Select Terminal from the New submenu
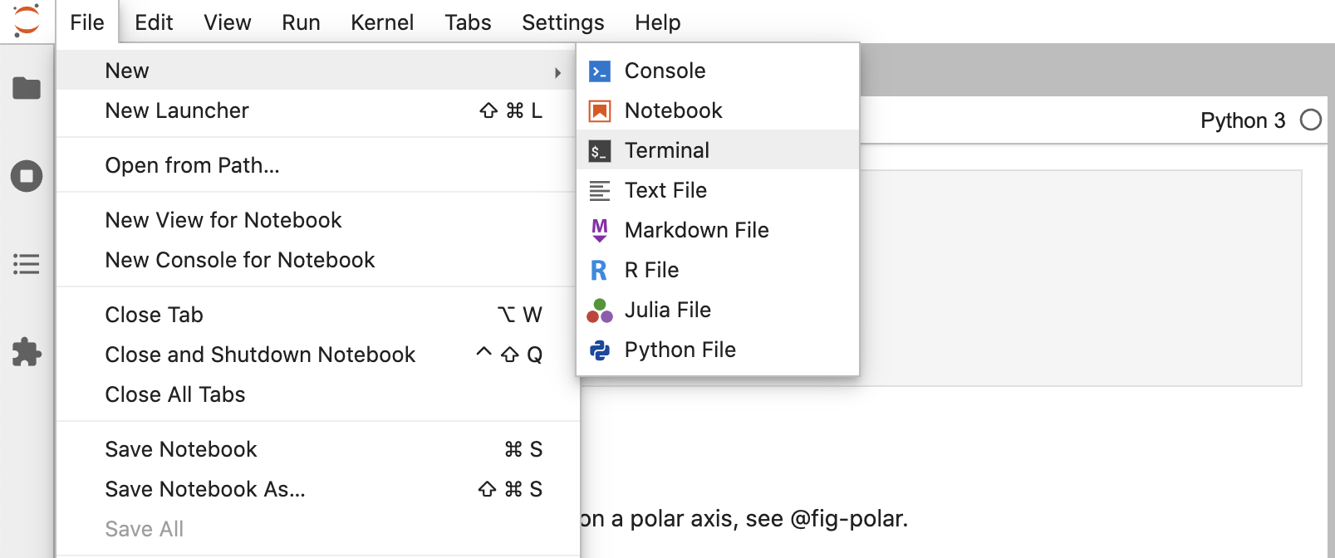 tap(667, 150)
